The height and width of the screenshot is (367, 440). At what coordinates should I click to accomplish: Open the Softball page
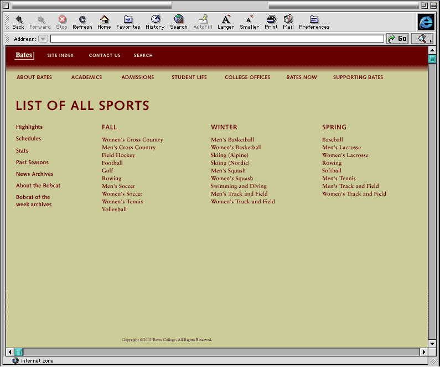click(332, 170)
